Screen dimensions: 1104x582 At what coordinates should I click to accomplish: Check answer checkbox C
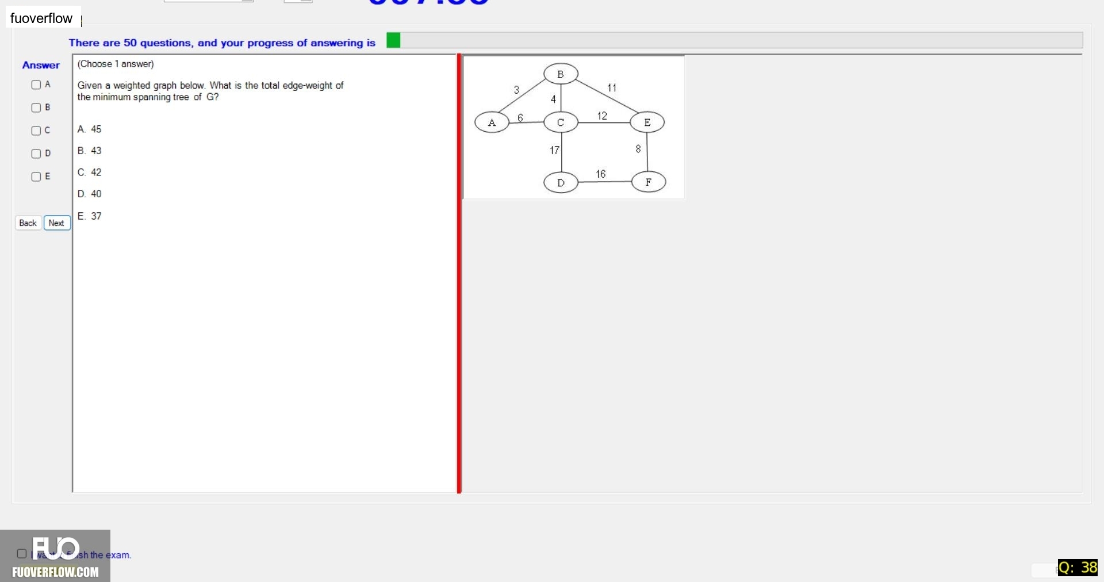coord(36,131)
